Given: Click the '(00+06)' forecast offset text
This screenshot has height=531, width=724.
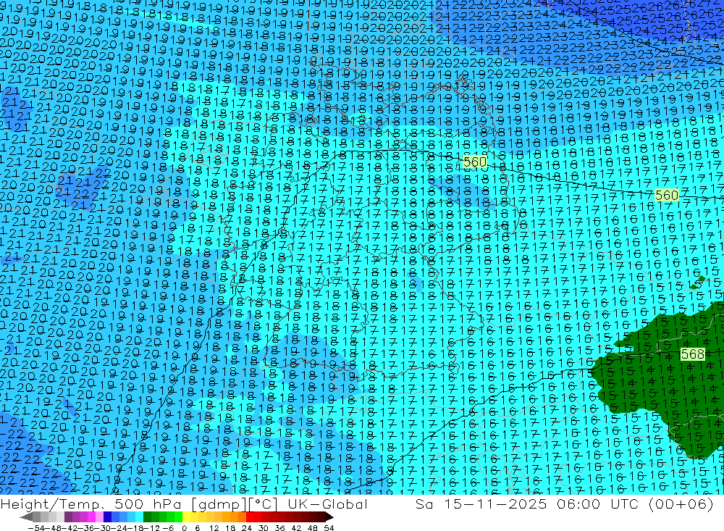Looking at the screenshot, I should (681, 503).
